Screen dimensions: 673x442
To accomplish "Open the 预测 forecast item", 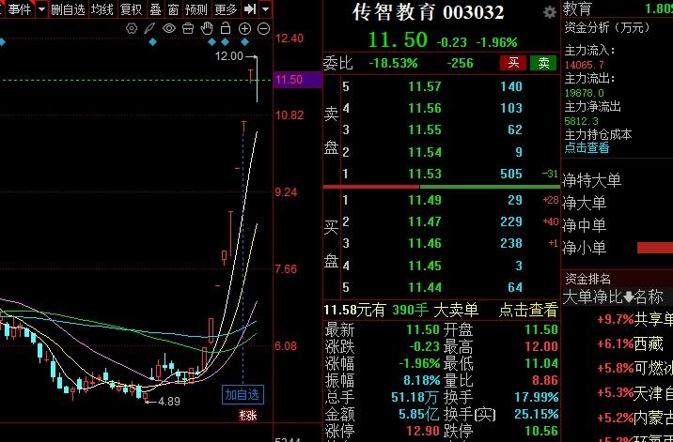I will coord(196,9).
